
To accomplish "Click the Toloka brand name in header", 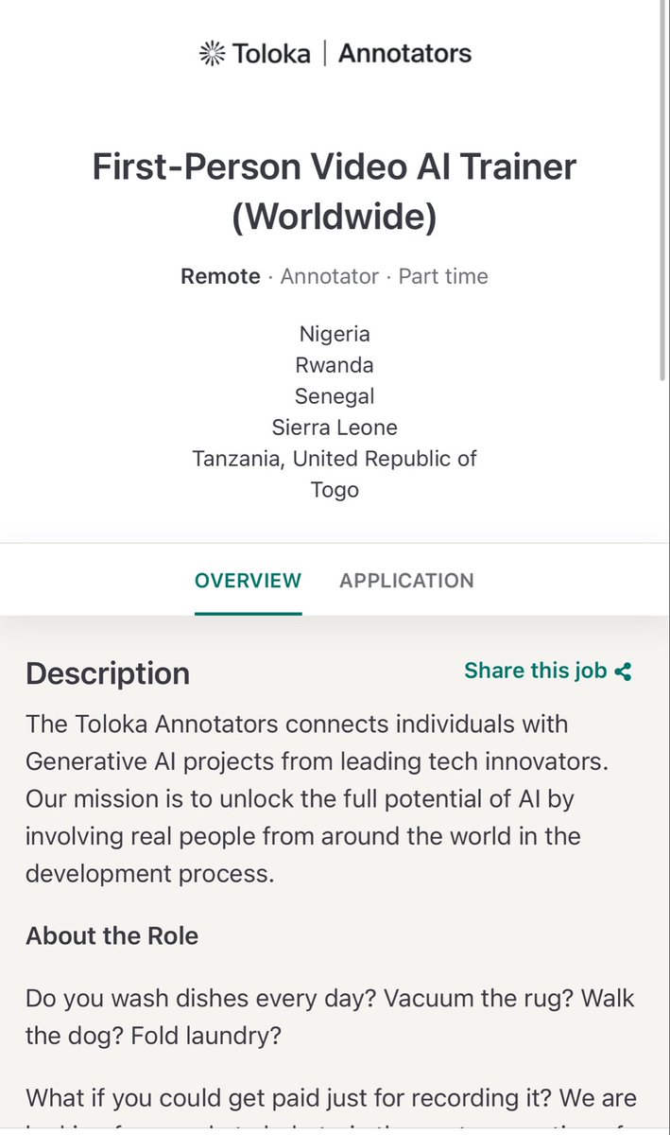I will [x=270, y=53].
